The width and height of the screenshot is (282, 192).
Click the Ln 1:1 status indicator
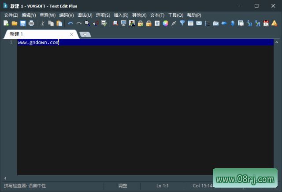point(163,185)
